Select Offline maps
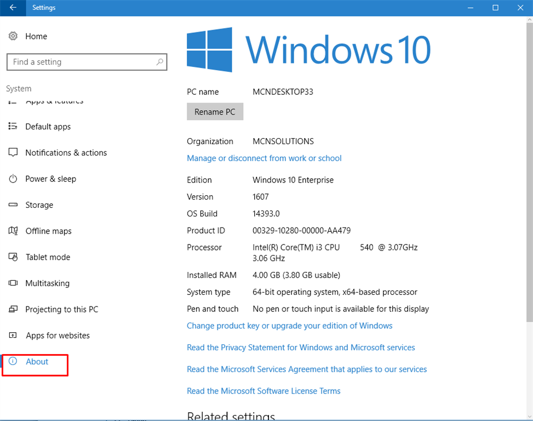The height and width of the screenshot is (421, 533). [x=48, y=231]
